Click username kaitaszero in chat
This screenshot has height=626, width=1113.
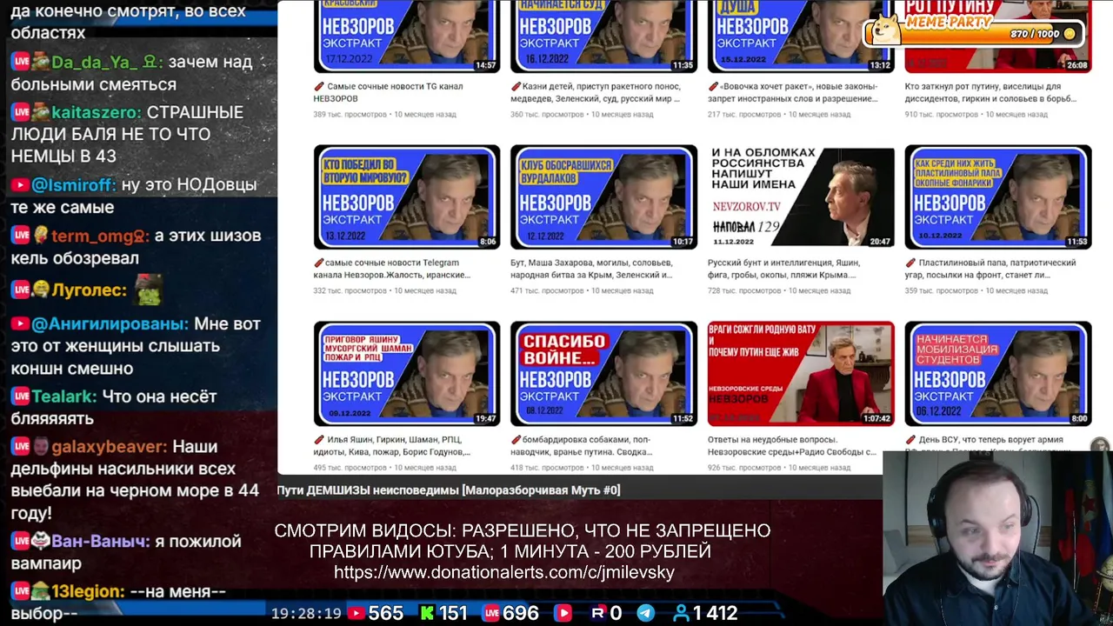coord(96,112)
